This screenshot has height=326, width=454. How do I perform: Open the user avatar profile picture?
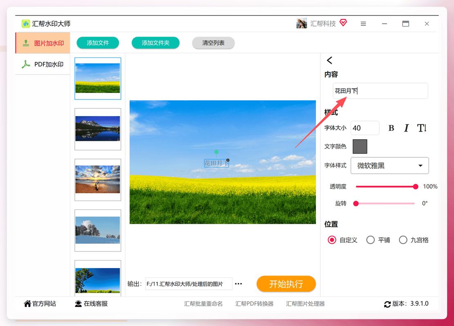click(302, 23)
